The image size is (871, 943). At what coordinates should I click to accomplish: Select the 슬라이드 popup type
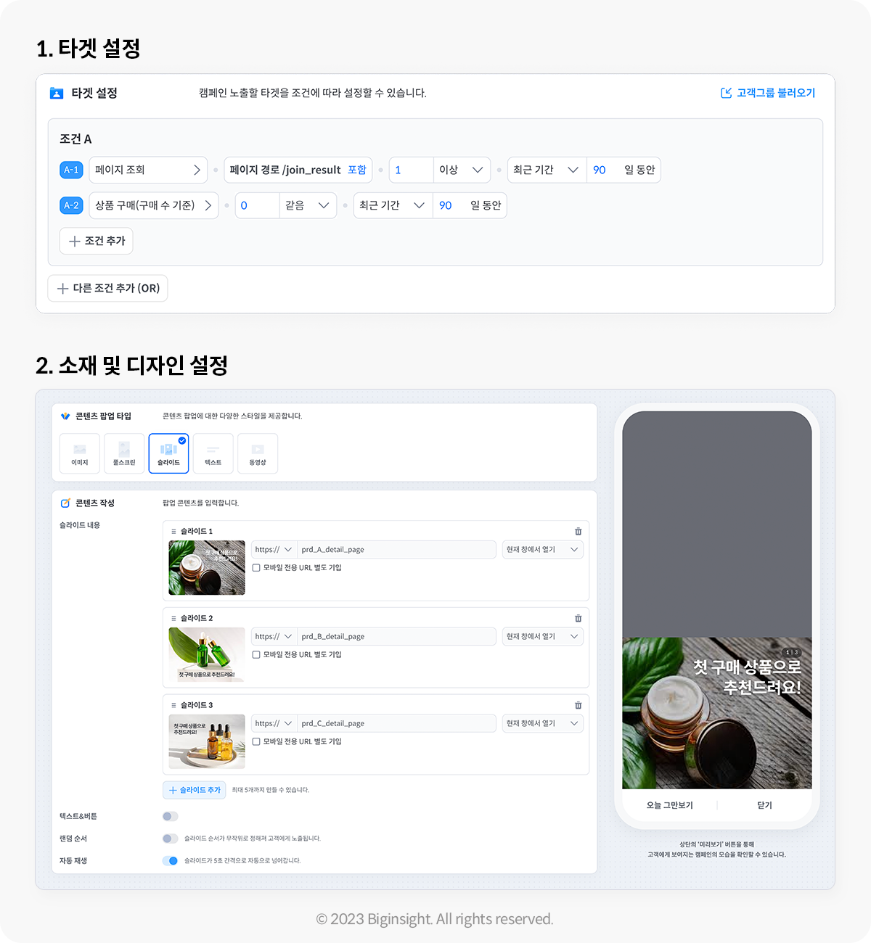pyautogui.click(x=168, y=453)
